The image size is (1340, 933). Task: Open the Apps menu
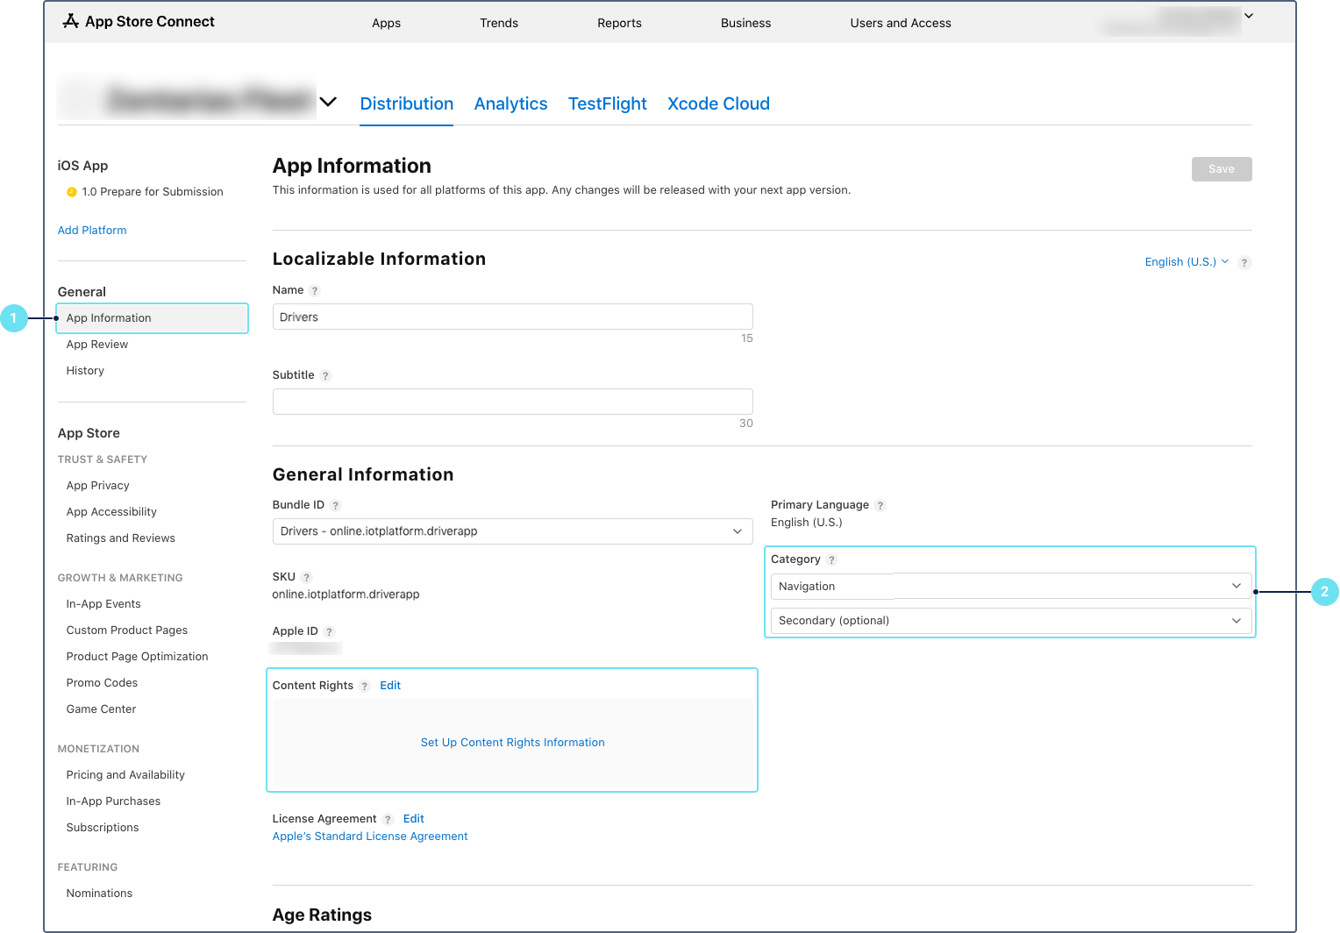pyautogui.click(x=386, y=23)
